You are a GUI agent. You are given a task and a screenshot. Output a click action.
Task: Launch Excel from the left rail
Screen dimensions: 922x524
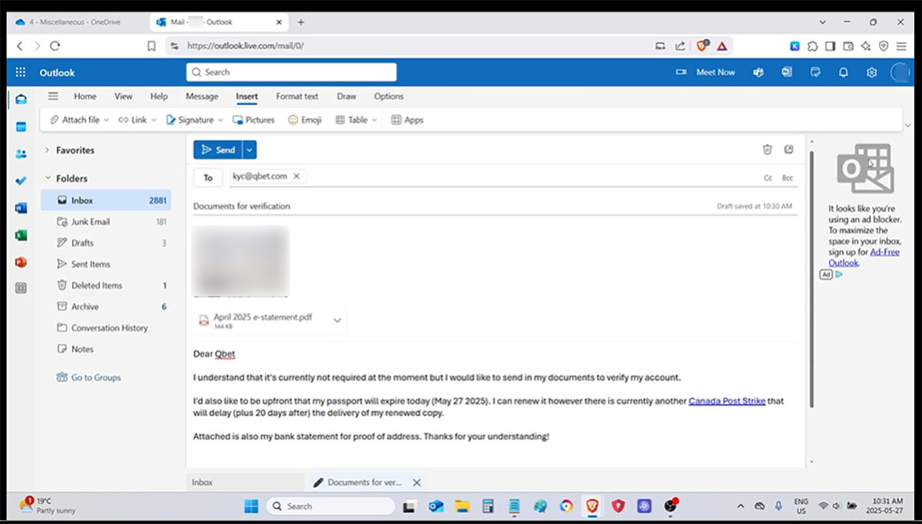click(21, 236)
